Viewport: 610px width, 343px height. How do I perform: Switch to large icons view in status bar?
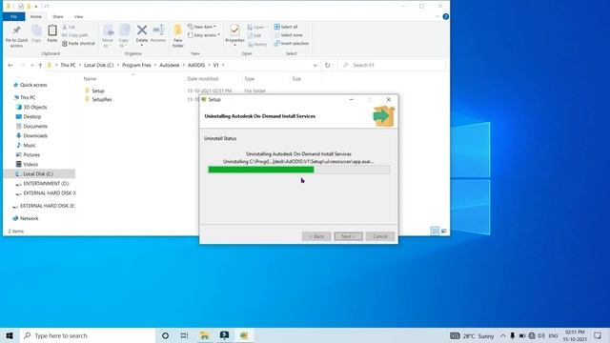pyautogui.click(x=444, y=231)
